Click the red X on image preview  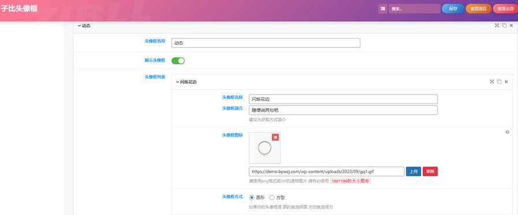tap(275, 137)
